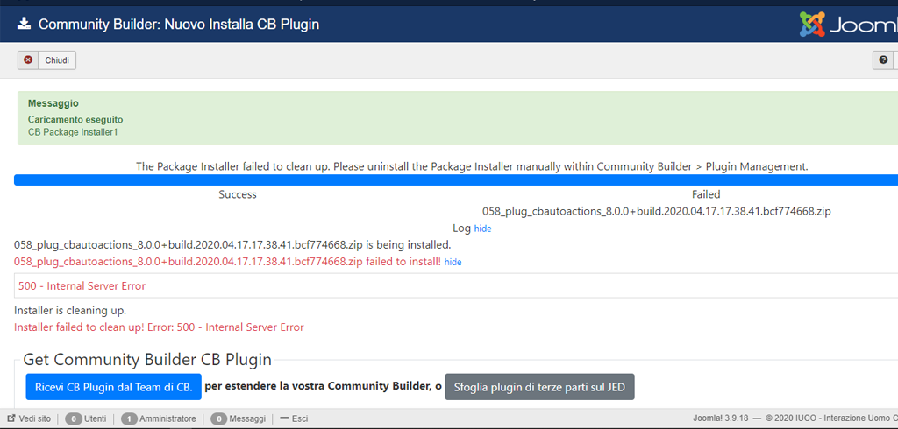The height and width of the screenshot is (429, 898).
Task: Click the 'is being installed' log line
Action: (232, 245)
